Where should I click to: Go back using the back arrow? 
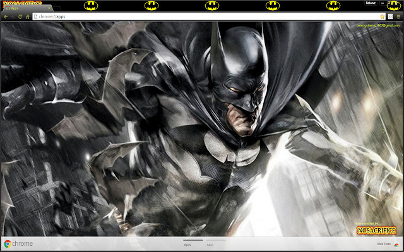(x=6, y=17)
